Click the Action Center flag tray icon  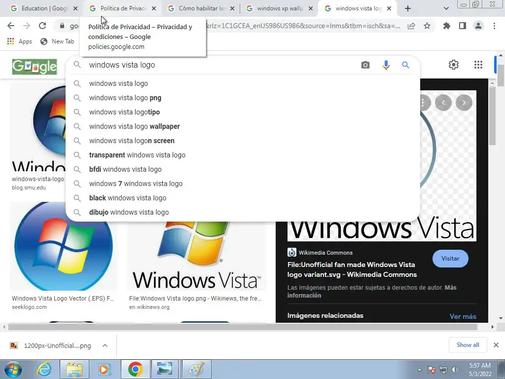pyautogui.click(x=432, y=370)
